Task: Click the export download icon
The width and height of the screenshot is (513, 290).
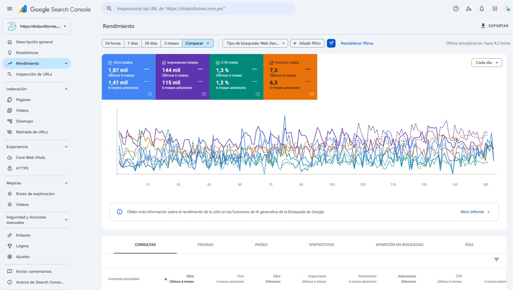Action: 483,26
